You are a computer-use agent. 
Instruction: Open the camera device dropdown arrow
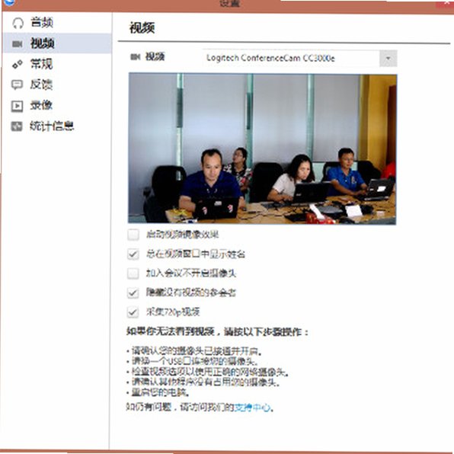tap(388, 59)
